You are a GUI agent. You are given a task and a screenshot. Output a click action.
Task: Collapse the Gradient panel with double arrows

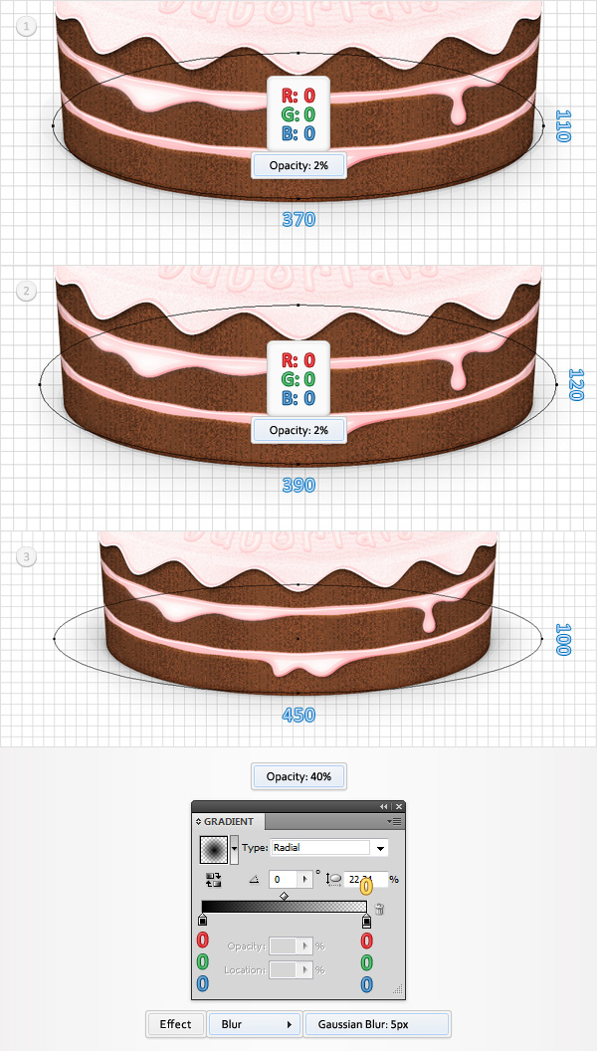[x=384, y=806]
